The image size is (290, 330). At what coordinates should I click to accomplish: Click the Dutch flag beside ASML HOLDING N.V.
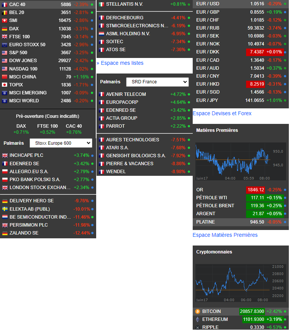pyautogui.click(x=101, y=34)
